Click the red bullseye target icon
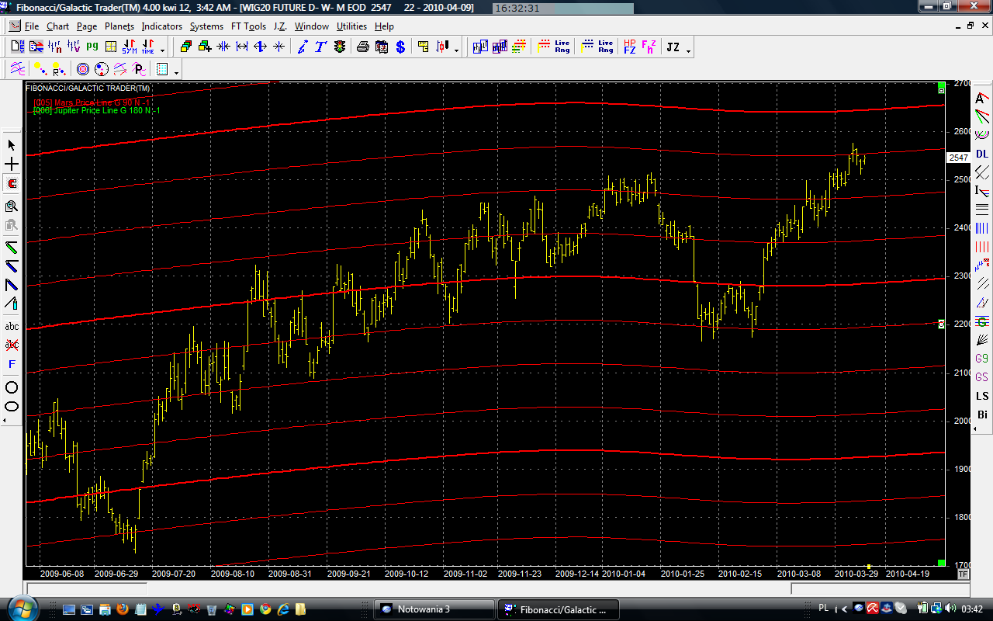This screenshot has height=621, width=993. pos(83,69)
